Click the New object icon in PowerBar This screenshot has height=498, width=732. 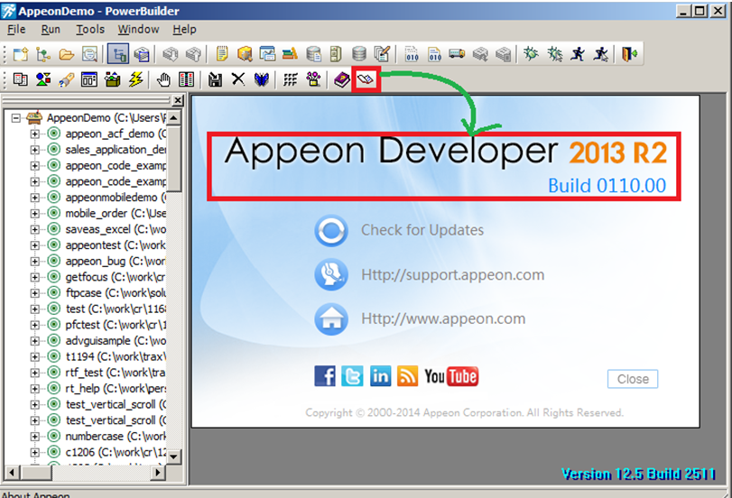click(x=21, y=54)
